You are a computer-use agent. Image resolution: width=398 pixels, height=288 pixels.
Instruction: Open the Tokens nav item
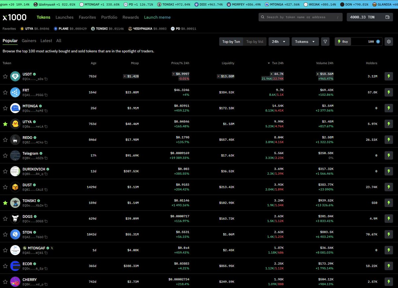[43, 17]
